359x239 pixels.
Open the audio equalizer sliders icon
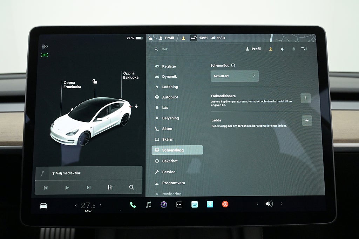[110, 187]
